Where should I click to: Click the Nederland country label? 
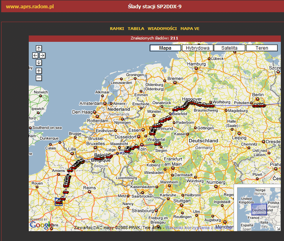point(119,109)
